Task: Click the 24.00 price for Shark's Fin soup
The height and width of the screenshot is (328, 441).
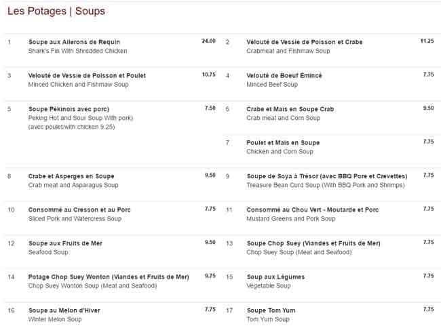Action: pyautogui.click(x=208, y=41)
